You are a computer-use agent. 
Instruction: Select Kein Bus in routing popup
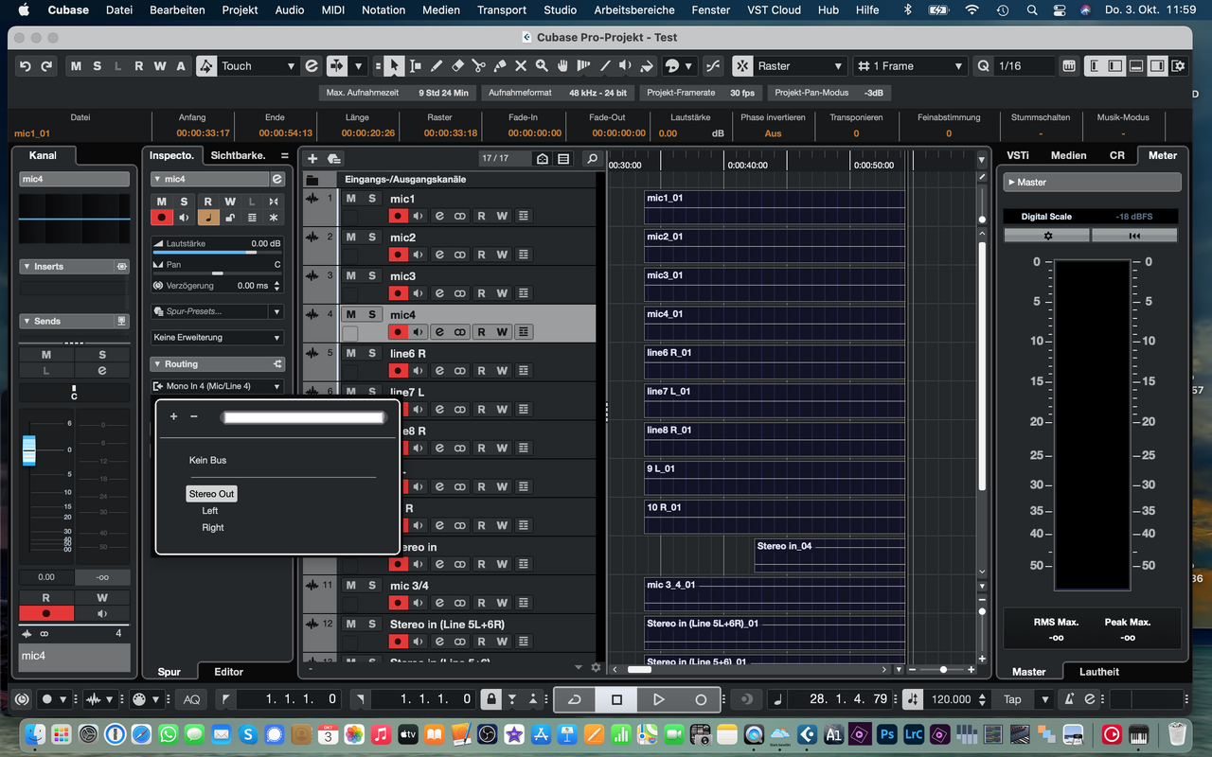208,460
